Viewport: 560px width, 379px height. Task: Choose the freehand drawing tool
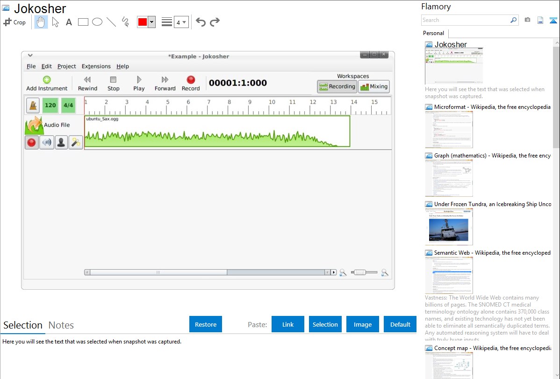pos(125,22)
